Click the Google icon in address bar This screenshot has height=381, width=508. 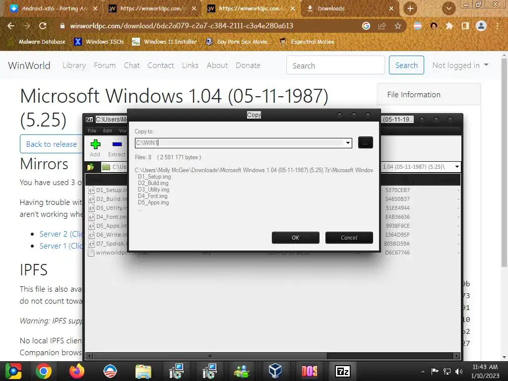point(366,26)
